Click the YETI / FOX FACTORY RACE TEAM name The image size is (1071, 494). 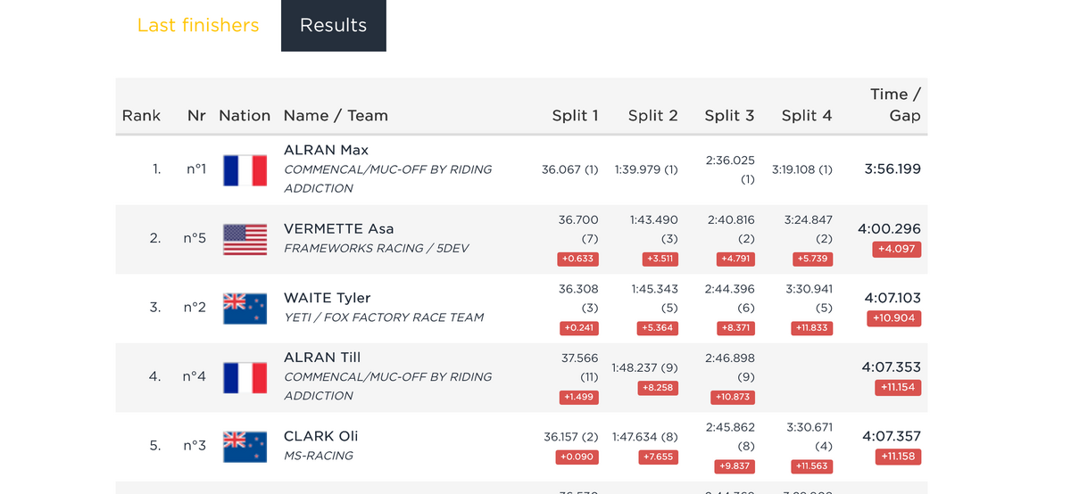pos(384,317)
